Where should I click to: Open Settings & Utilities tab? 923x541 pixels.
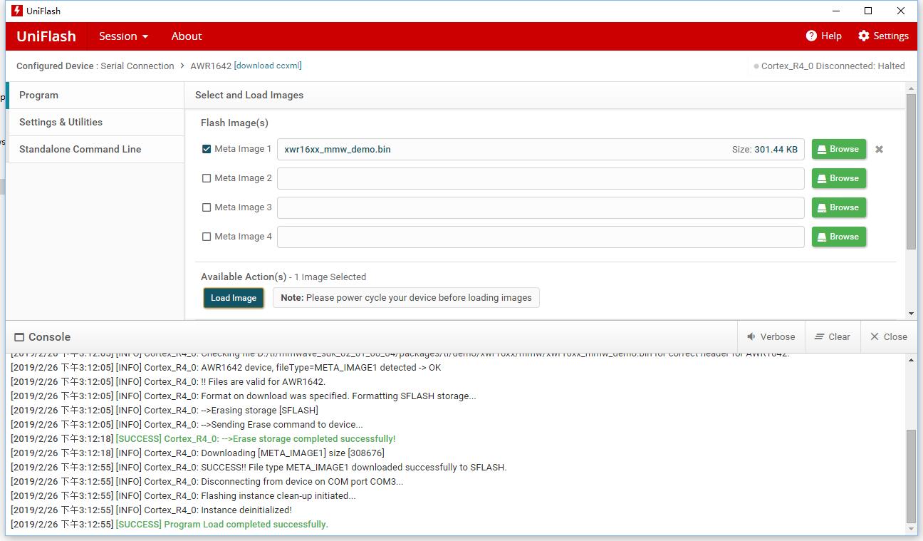coord(95,122)
